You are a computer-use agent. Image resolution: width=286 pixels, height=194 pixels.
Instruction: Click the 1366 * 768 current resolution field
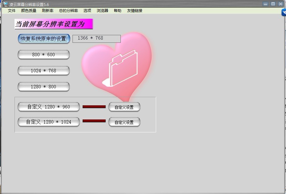pyautogui.click(x=96, y=38)
